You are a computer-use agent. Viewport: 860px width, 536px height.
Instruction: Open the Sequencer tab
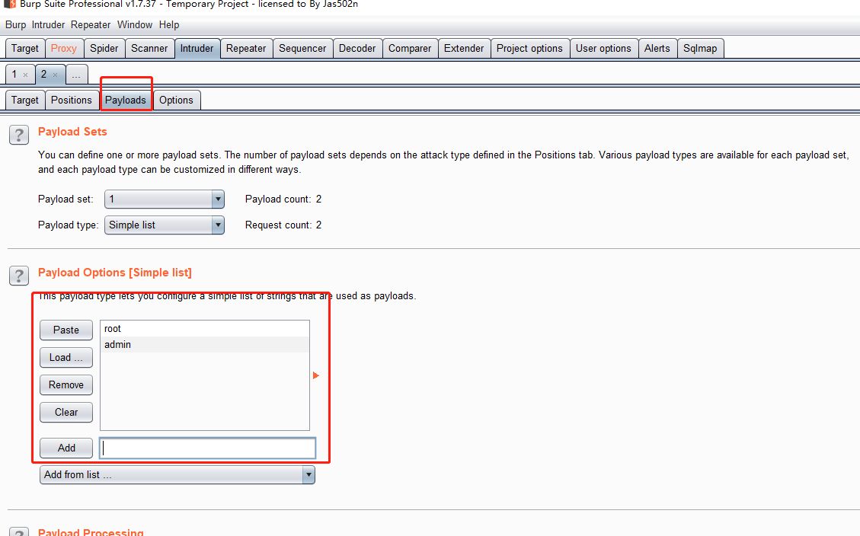[302, 48]
